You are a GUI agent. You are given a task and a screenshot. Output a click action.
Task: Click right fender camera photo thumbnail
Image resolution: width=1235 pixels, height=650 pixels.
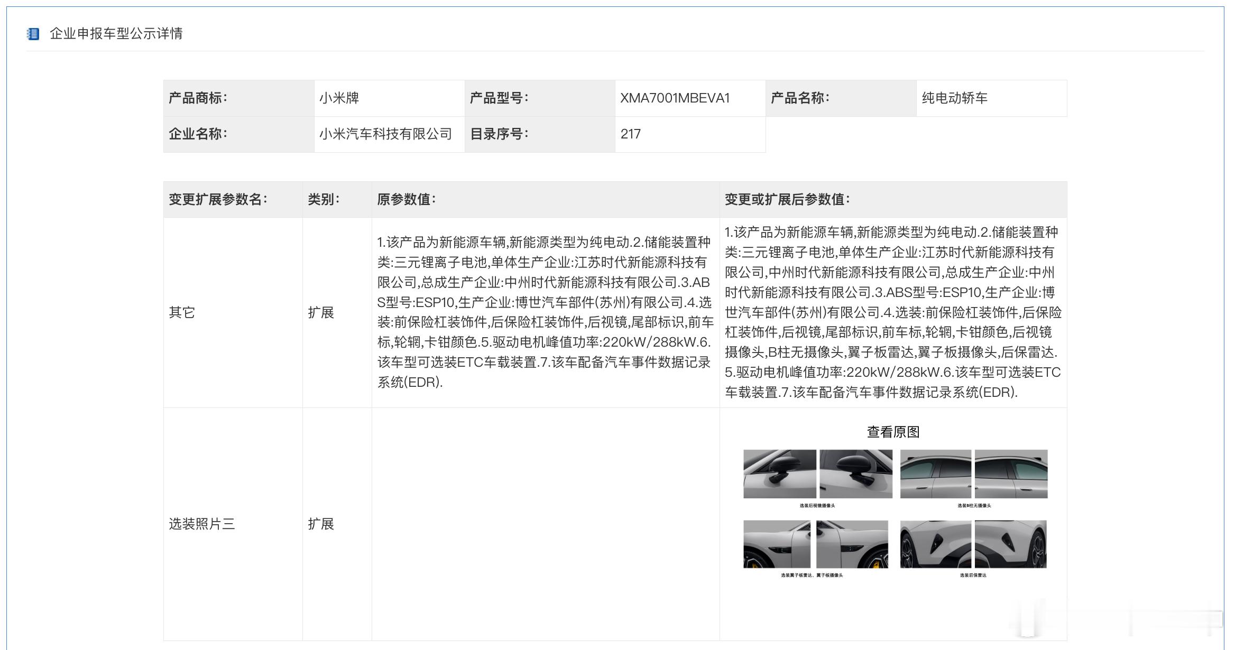[x=852, y=544]
